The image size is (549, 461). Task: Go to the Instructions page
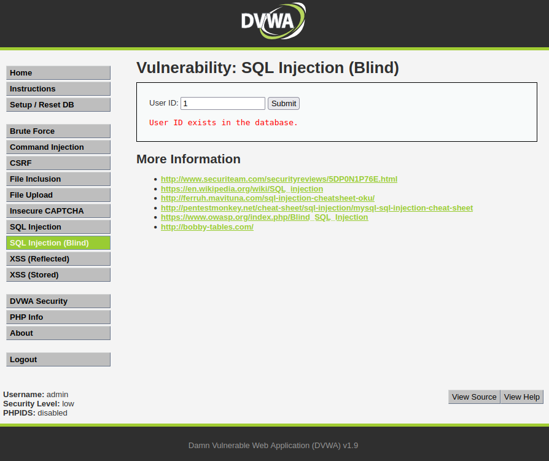coord(58,89)
